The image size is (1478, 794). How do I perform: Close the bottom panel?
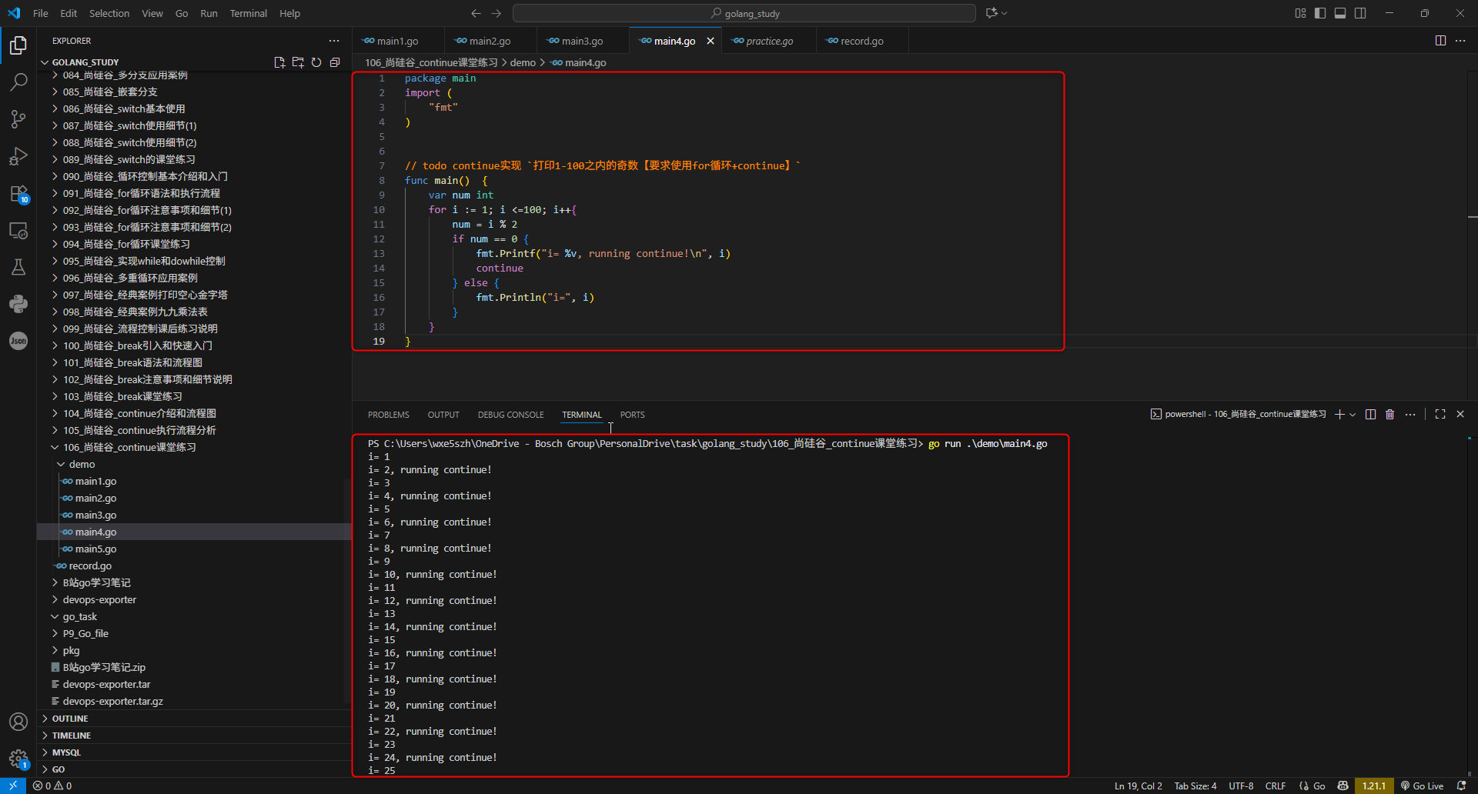tap(1460, 414)
